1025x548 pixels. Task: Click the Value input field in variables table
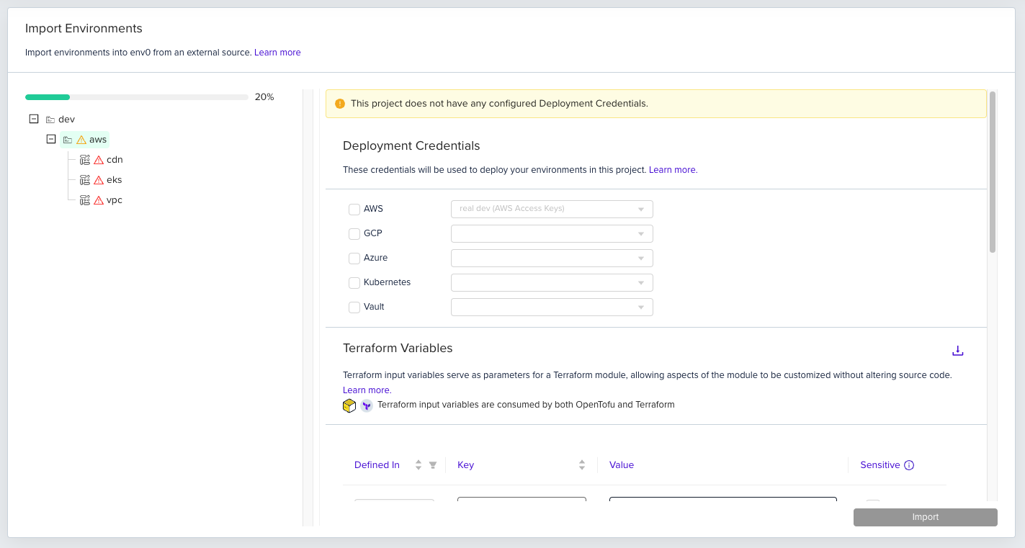pos(723,499)
